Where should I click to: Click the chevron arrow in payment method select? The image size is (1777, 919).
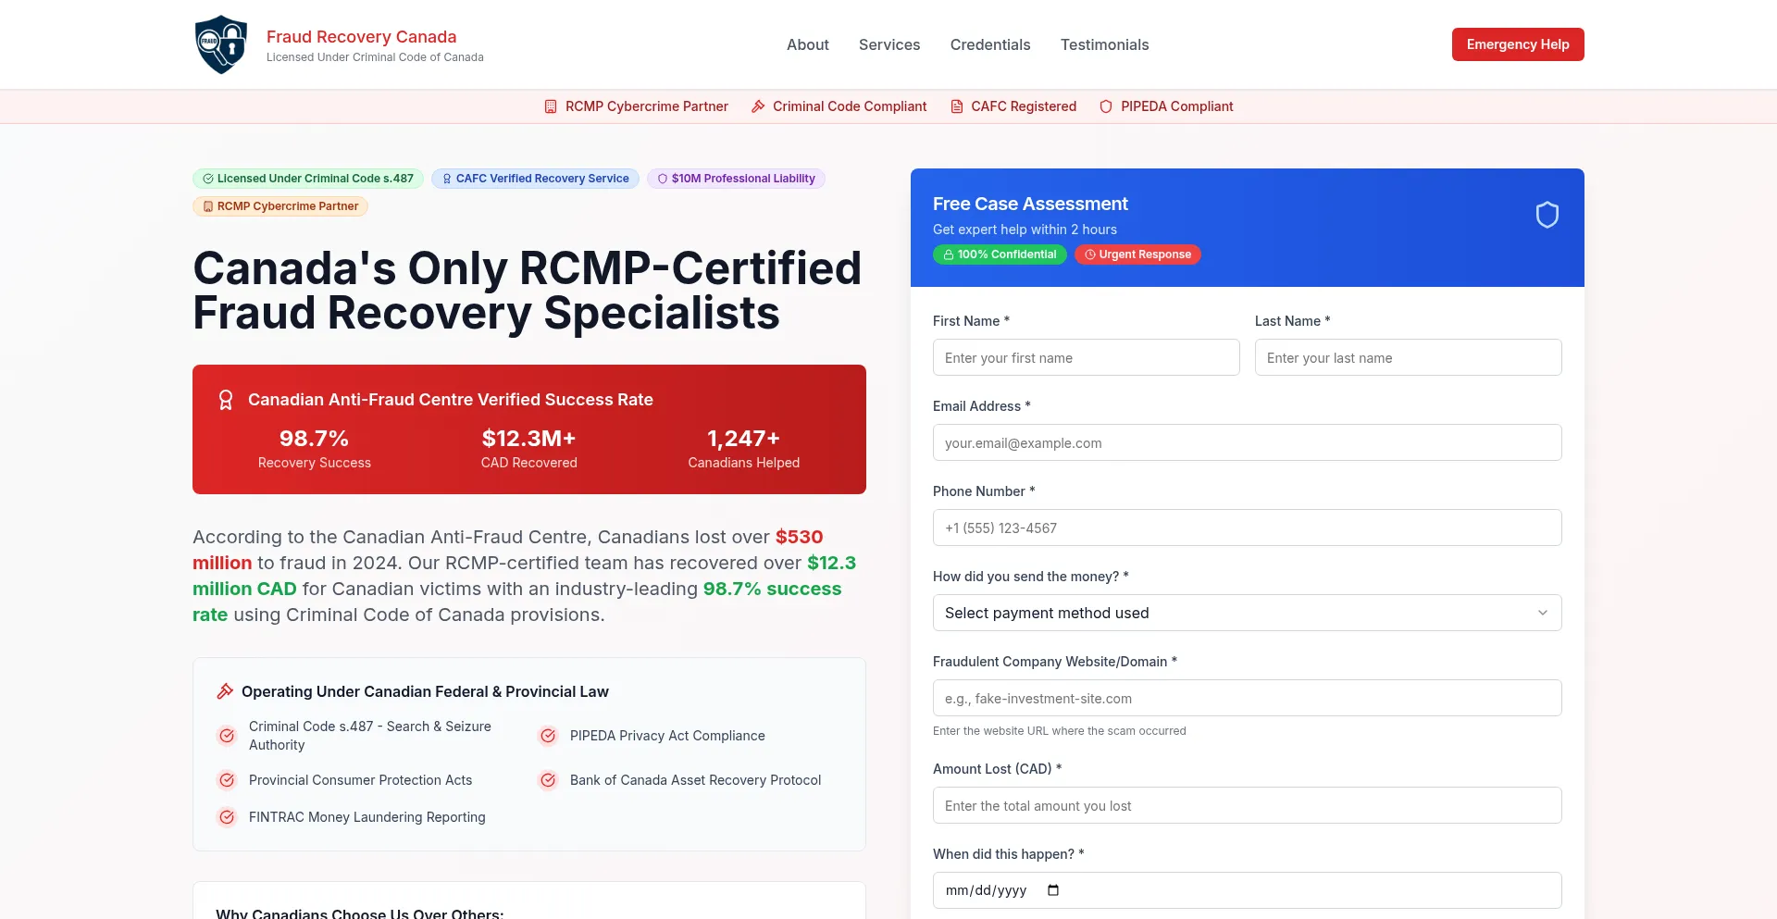pos(1542,613)
